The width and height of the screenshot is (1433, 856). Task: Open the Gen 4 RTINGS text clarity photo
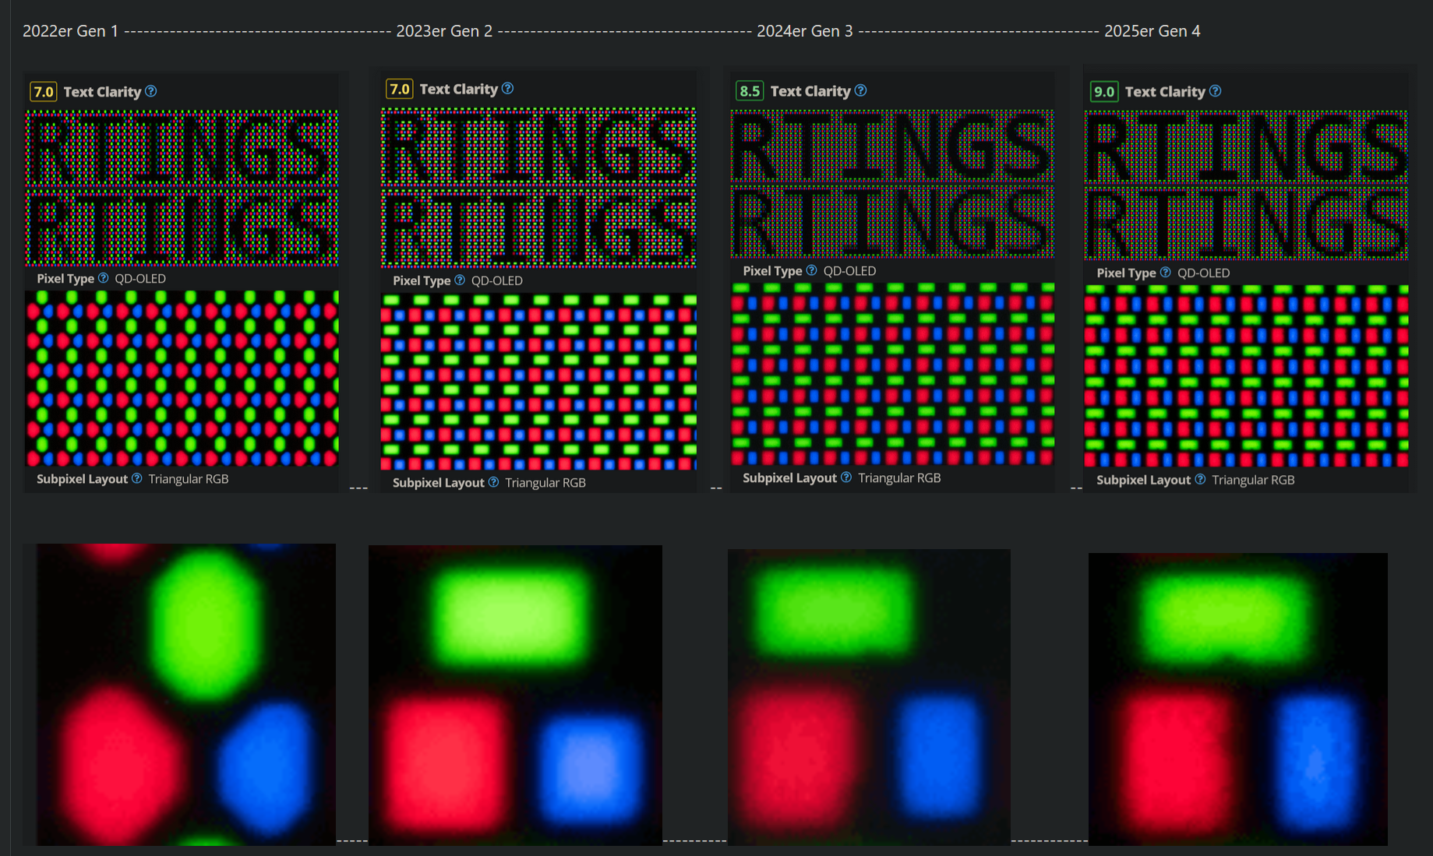tap(1246, 185)
